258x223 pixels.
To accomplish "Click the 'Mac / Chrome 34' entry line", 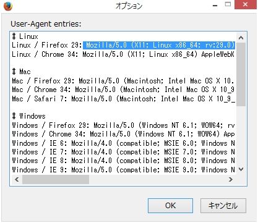I will click(x=123, y=90).
